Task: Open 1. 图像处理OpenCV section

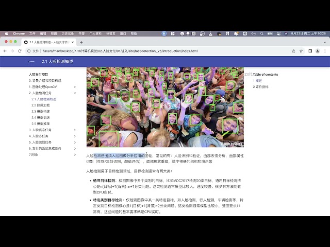Action: [43, 87]
